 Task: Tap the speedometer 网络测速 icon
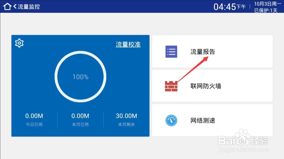click(x=171, y=120)
